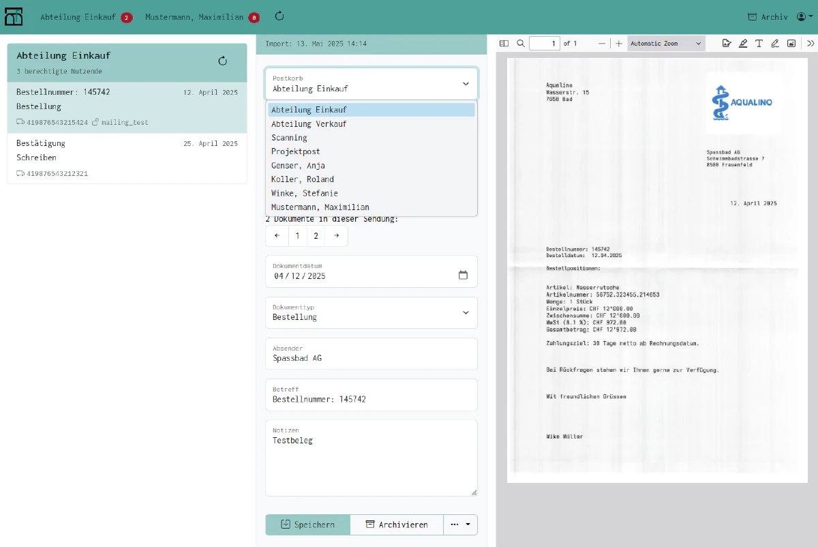Select the PDF add image tool
The width and height of the screenshot is (818, 547).
click(791, 43)
